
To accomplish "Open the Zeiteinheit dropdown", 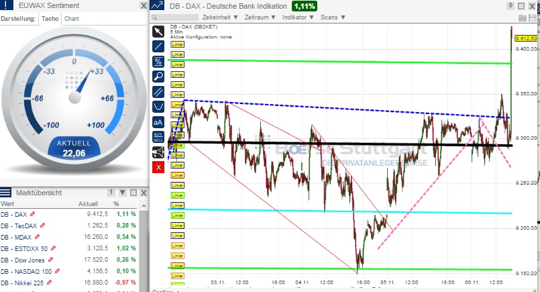I will pos(220,17).
